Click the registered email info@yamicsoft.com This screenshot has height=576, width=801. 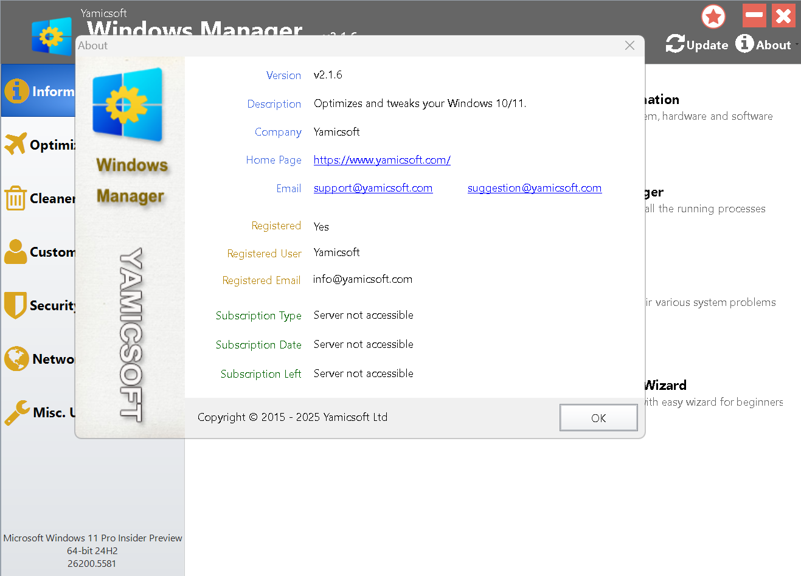pyautogui.click(x=362, y=279)
